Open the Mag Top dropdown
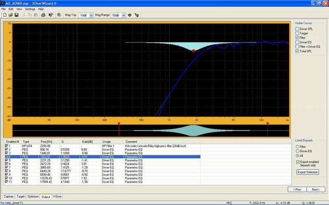Viewport: 329px width, 205px height. (x=91, y=15)
